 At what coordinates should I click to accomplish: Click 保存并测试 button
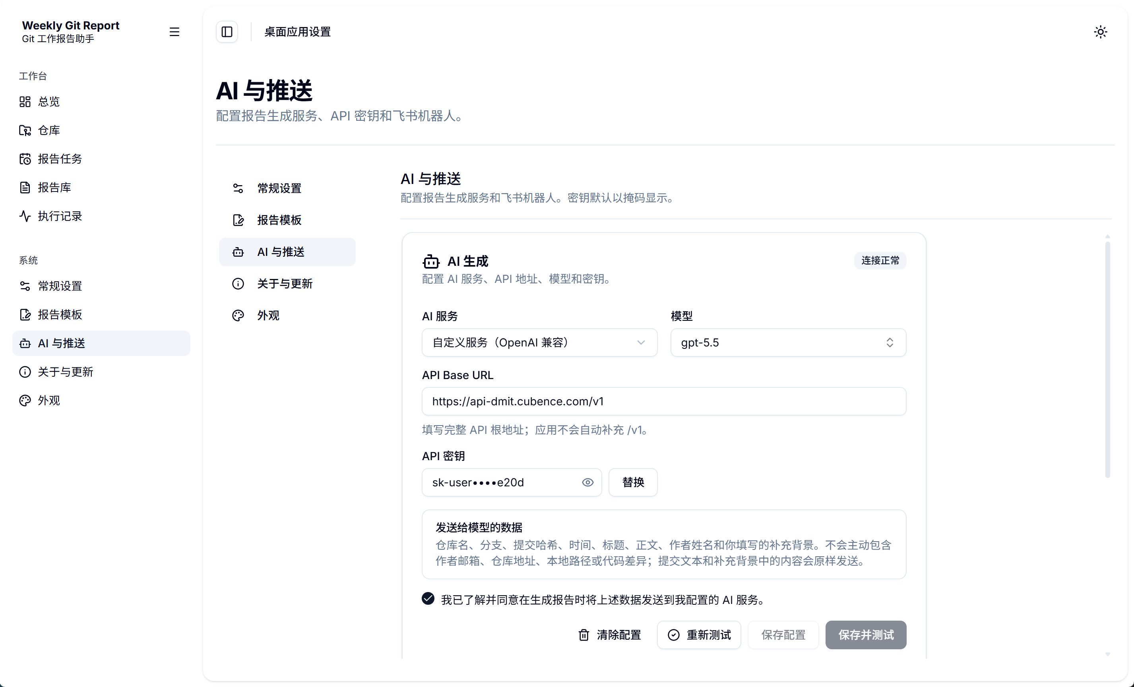pos(866,635)
